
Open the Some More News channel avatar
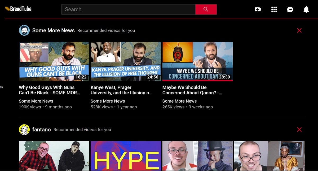(x=24, y=30)
